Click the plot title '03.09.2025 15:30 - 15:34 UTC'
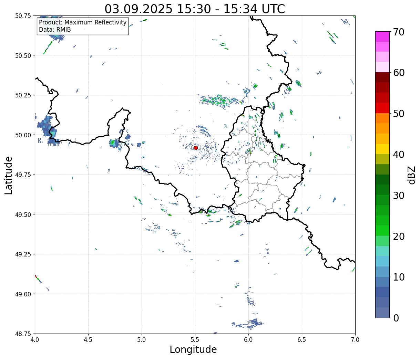Image resolution: width=420 pixels, height=358 pixels. pyautogui.click(x=195, y=9)
